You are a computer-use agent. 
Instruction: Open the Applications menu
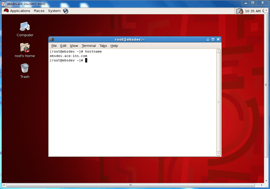click(x=20, y=11)
